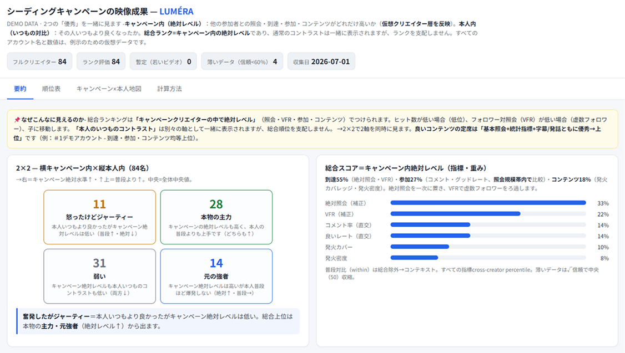Viewport: 625px width, 353px height.
Task: Click the 発火密度 progress bar
Action: click(x=488, y=258)
